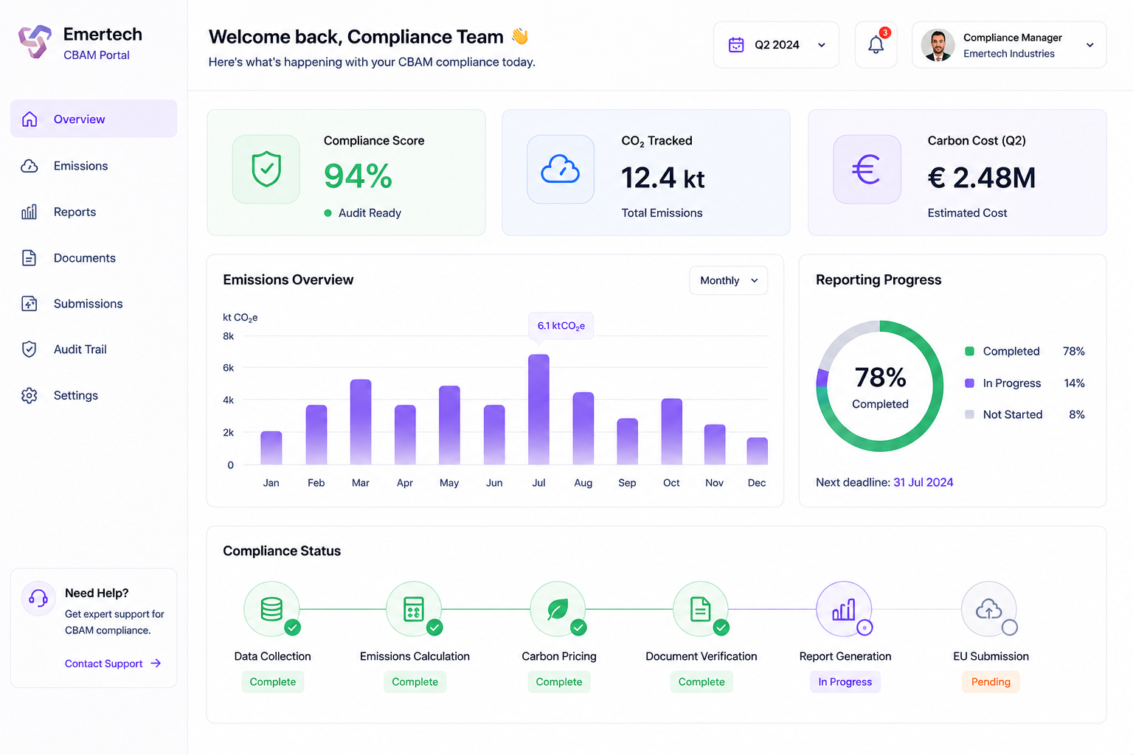Click the Report Generation chart icon
The image size is (1133, 755).
pyautogui.click(x=844, y=609)
